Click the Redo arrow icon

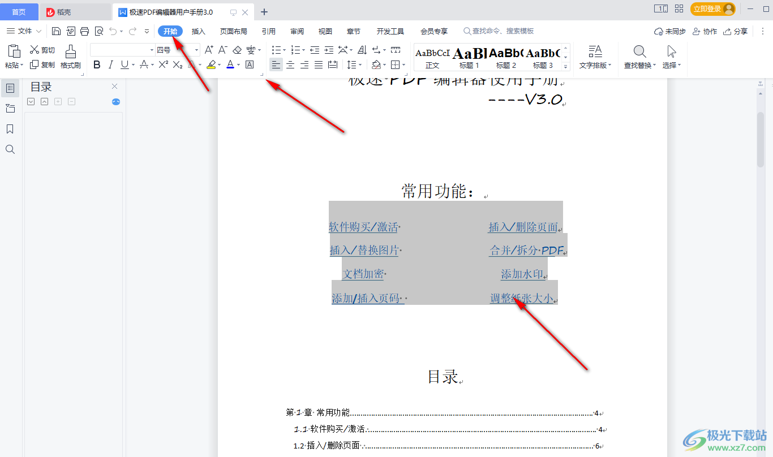(132, 31)
